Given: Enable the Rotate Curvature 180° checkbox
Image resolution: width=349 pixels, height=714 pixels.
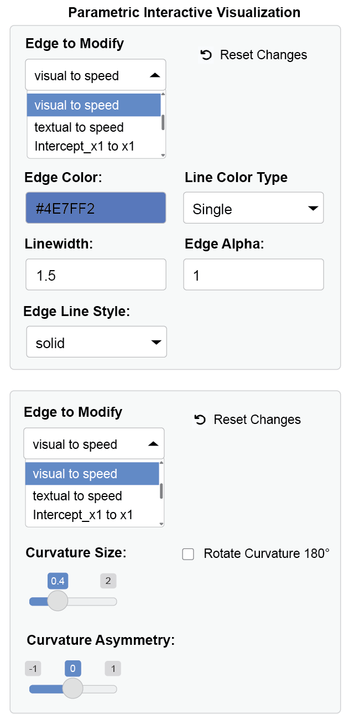Looking at the screenshot, I should click(189, 554).
